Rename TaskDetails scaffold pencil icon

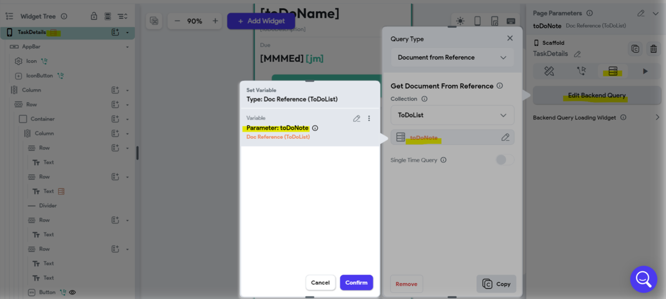(x=577, y=54)
